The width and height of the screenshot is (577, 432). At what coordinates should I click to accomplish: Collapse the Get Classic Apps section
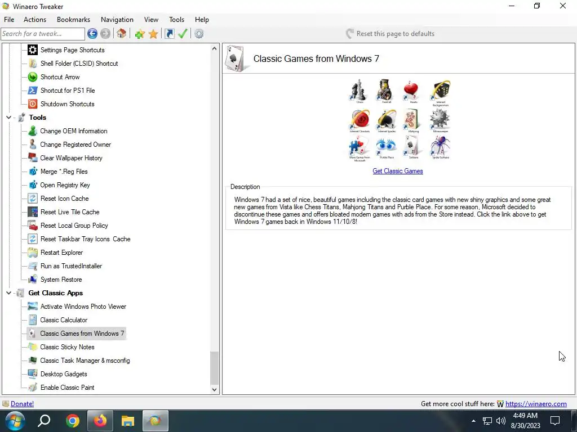[9, 293]
